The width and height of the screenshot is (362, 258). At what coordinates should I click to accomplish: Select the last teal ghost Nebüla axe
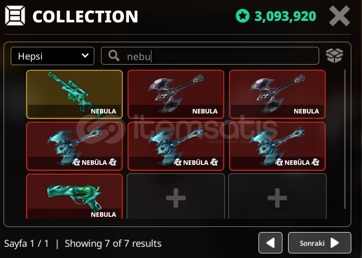pyautogui.click(x=277, y=146)
